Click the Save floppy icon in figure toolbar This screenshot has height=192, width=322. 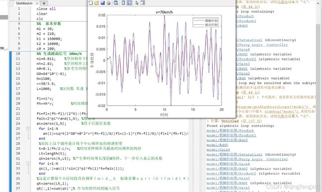coord(103,2)
